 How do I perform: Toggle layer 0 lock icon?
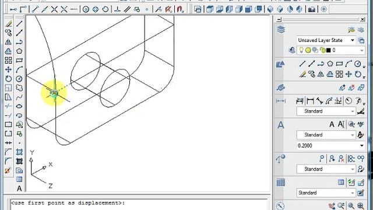click(322, 50)
